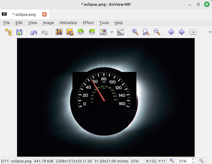212x164 pixels.
Task: Select the Crop tool icon
Action: [59, 32]
